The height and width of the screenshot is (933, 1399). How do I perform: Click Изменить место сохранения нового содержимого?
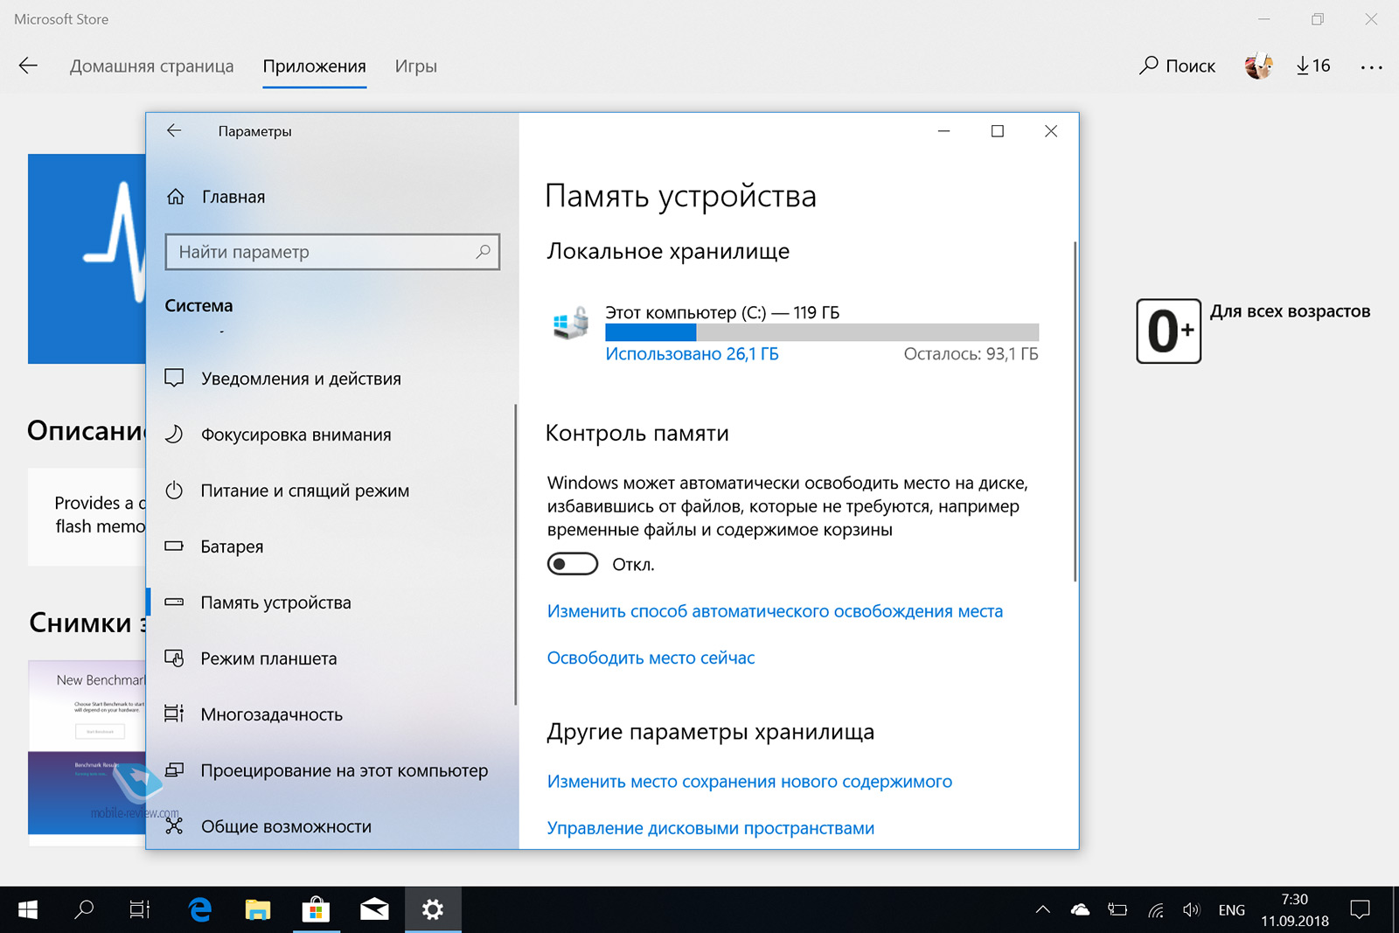(x=749, y=782)
